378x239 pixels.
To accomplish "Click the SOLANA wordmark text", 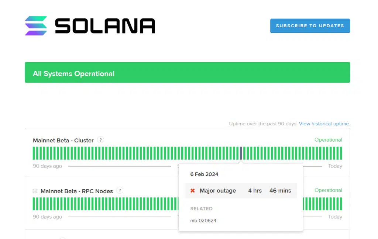I will tap(105, 26).
